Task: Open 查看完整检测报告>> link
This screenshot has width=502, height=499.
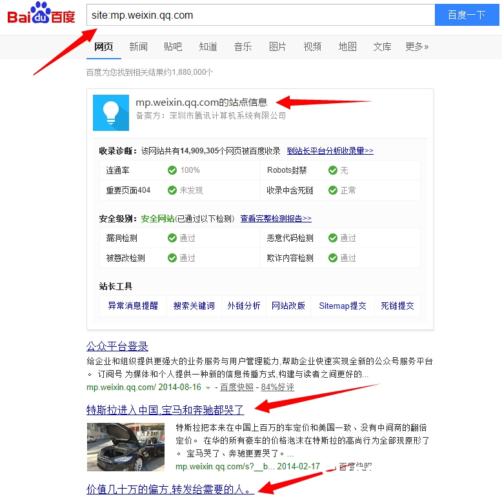Action: pos(276,219)
